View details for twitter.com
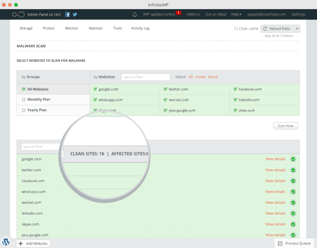Screen dimensions: 317x248 [x=275, y=170]
